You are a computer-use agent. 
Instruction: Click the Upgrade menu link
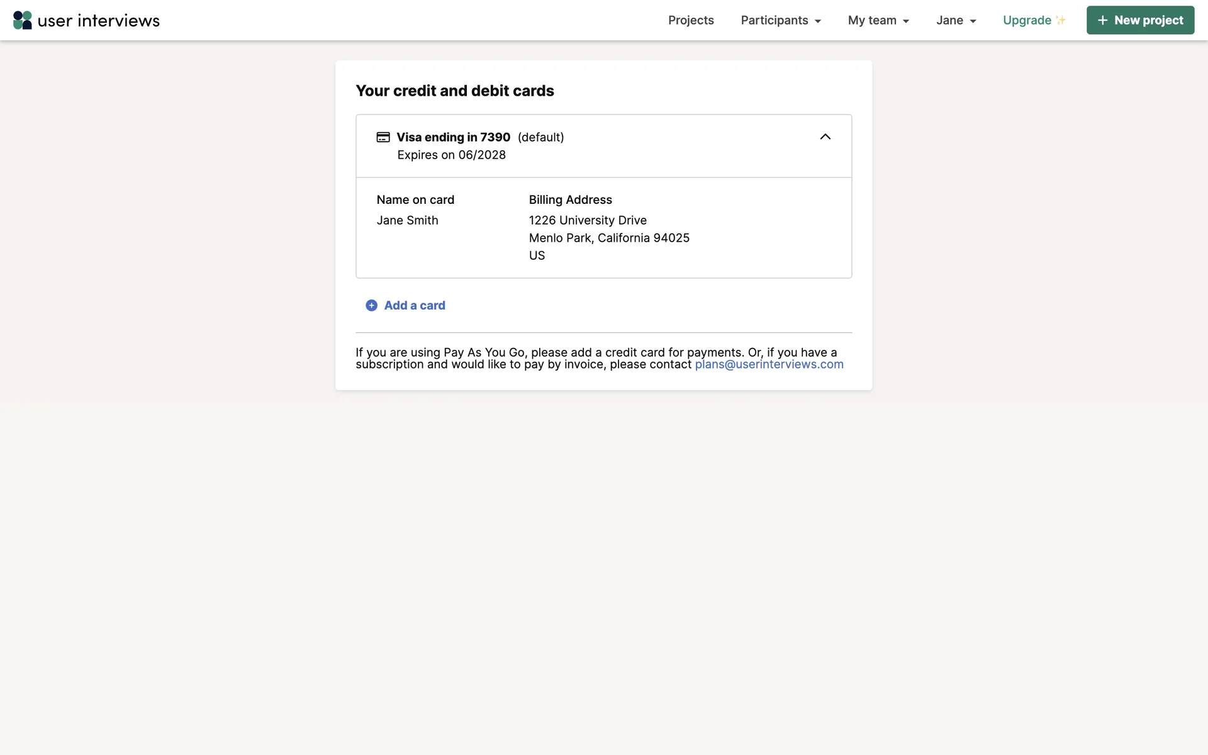pyautogui.click(x=1027, y=20)
